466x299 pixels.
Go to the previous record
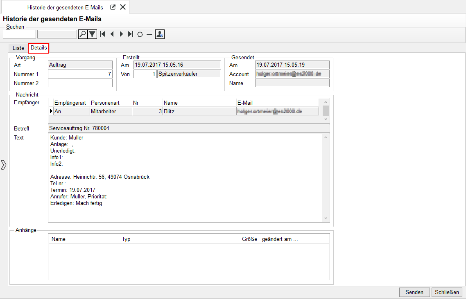(x=112, y=34)
